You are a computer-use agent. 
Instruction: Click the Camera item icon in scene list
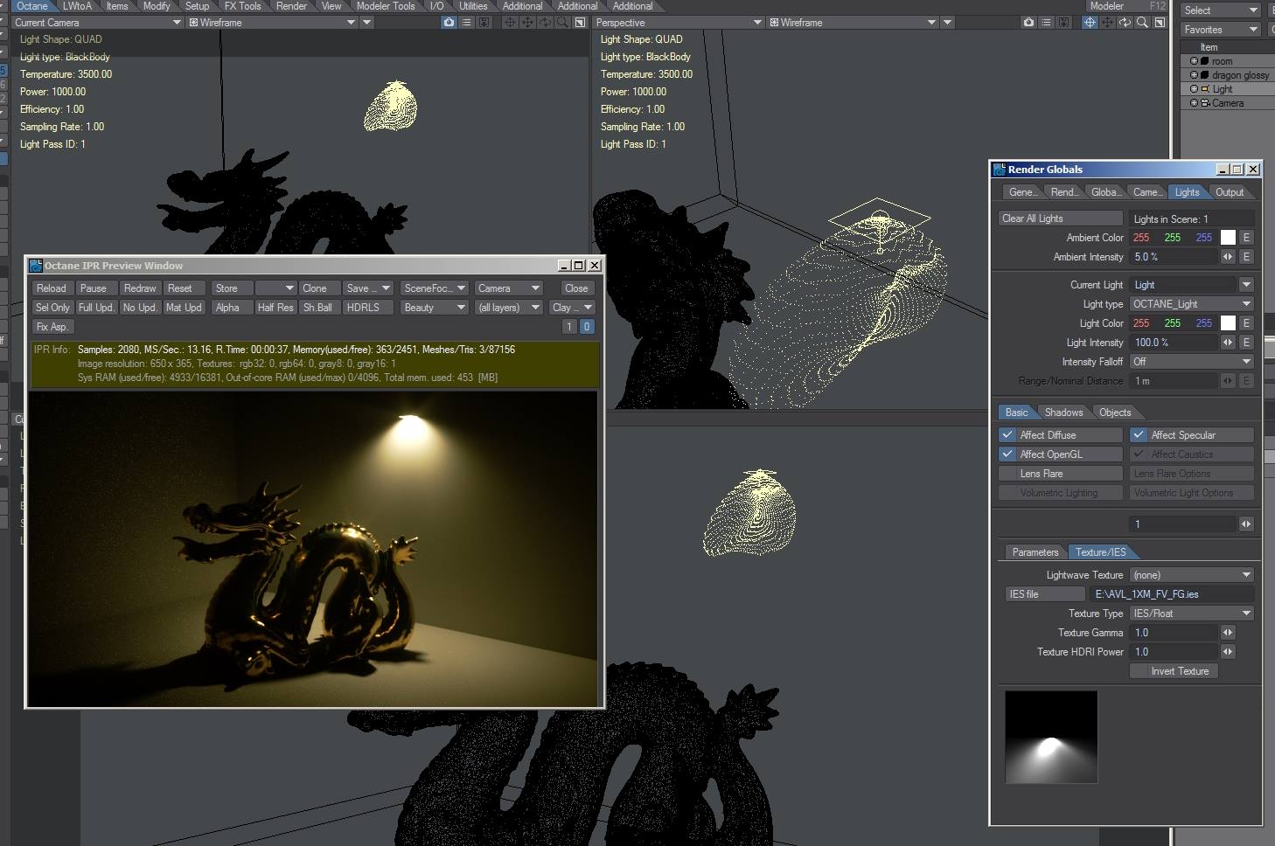click(1205, 103)
